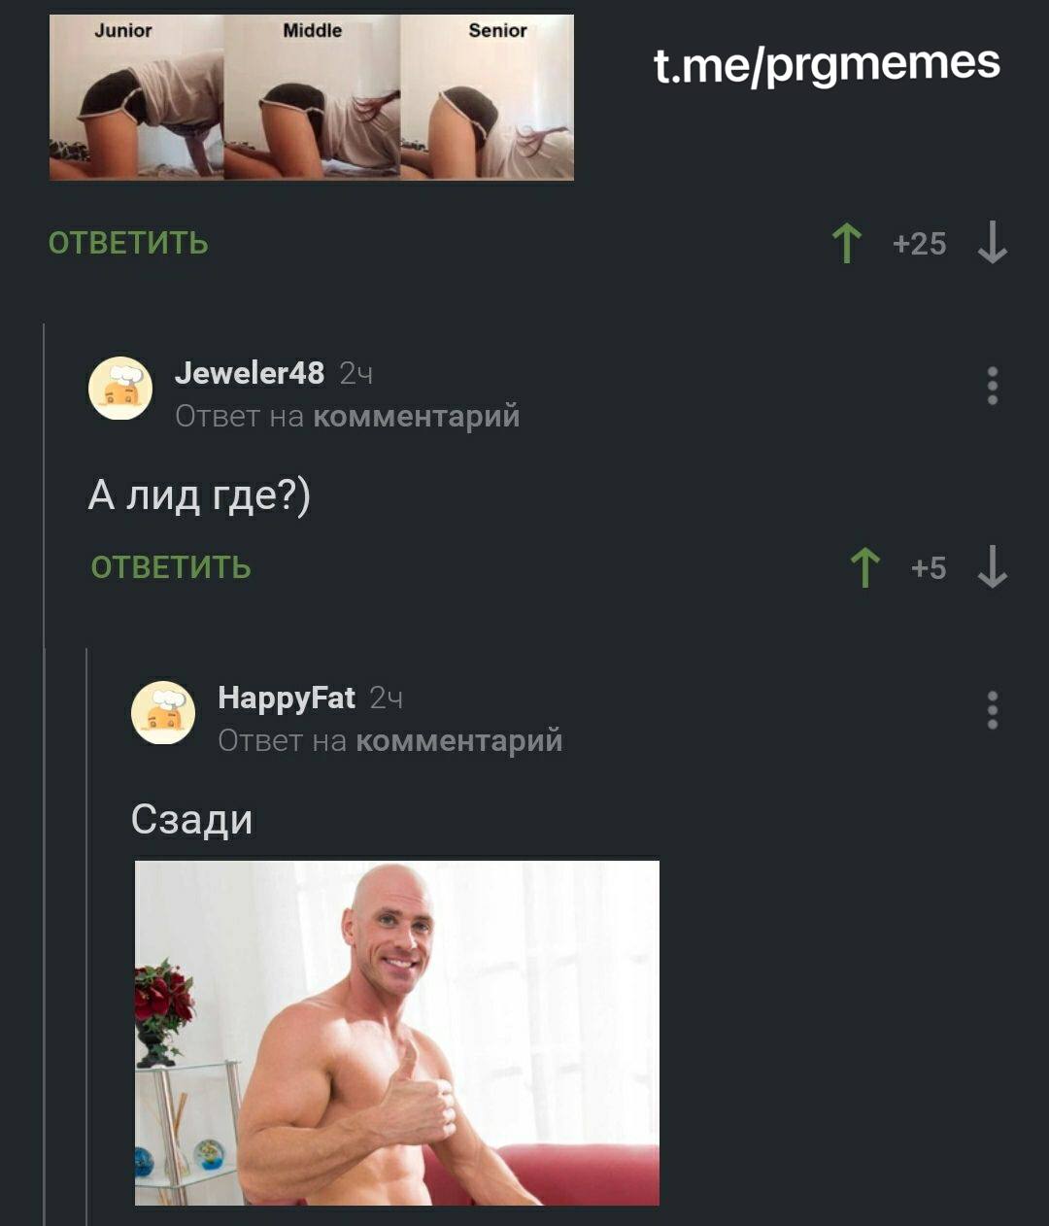The width and height of the screenshot is (1049, 1226).
Task: Click the t.me/prgmemes watermark text
Action: point(827,65)
